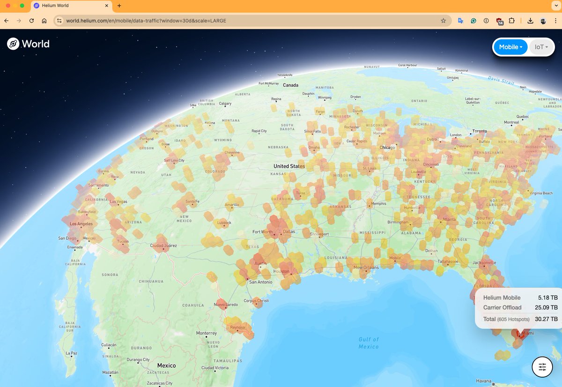Go back to the previous page
Screen dimensions: 562x387
(x=6, y=21)
